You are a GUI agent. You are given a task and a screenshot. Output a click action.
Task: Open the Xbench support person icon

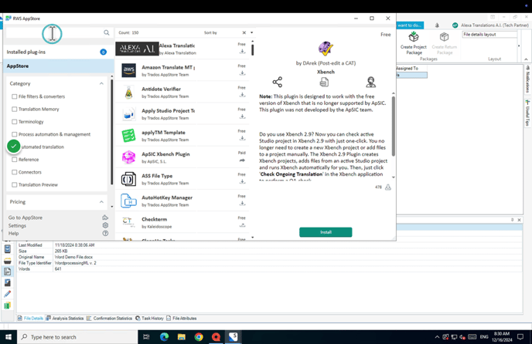click(x=370, y=82)
